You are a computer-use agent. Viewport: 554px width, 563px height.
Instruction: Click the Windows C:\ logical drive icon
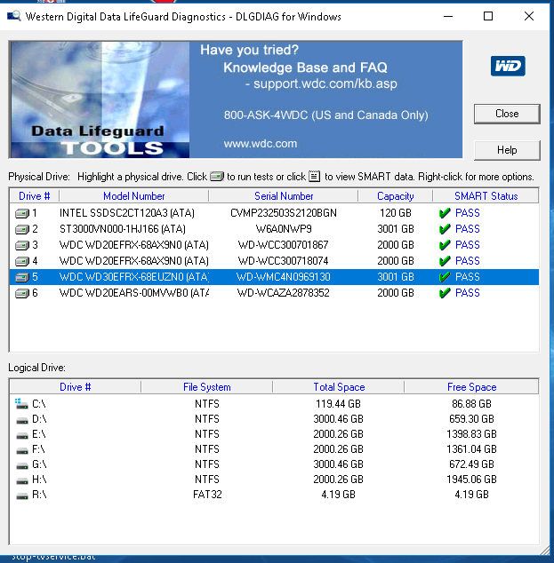pos(21,403)
